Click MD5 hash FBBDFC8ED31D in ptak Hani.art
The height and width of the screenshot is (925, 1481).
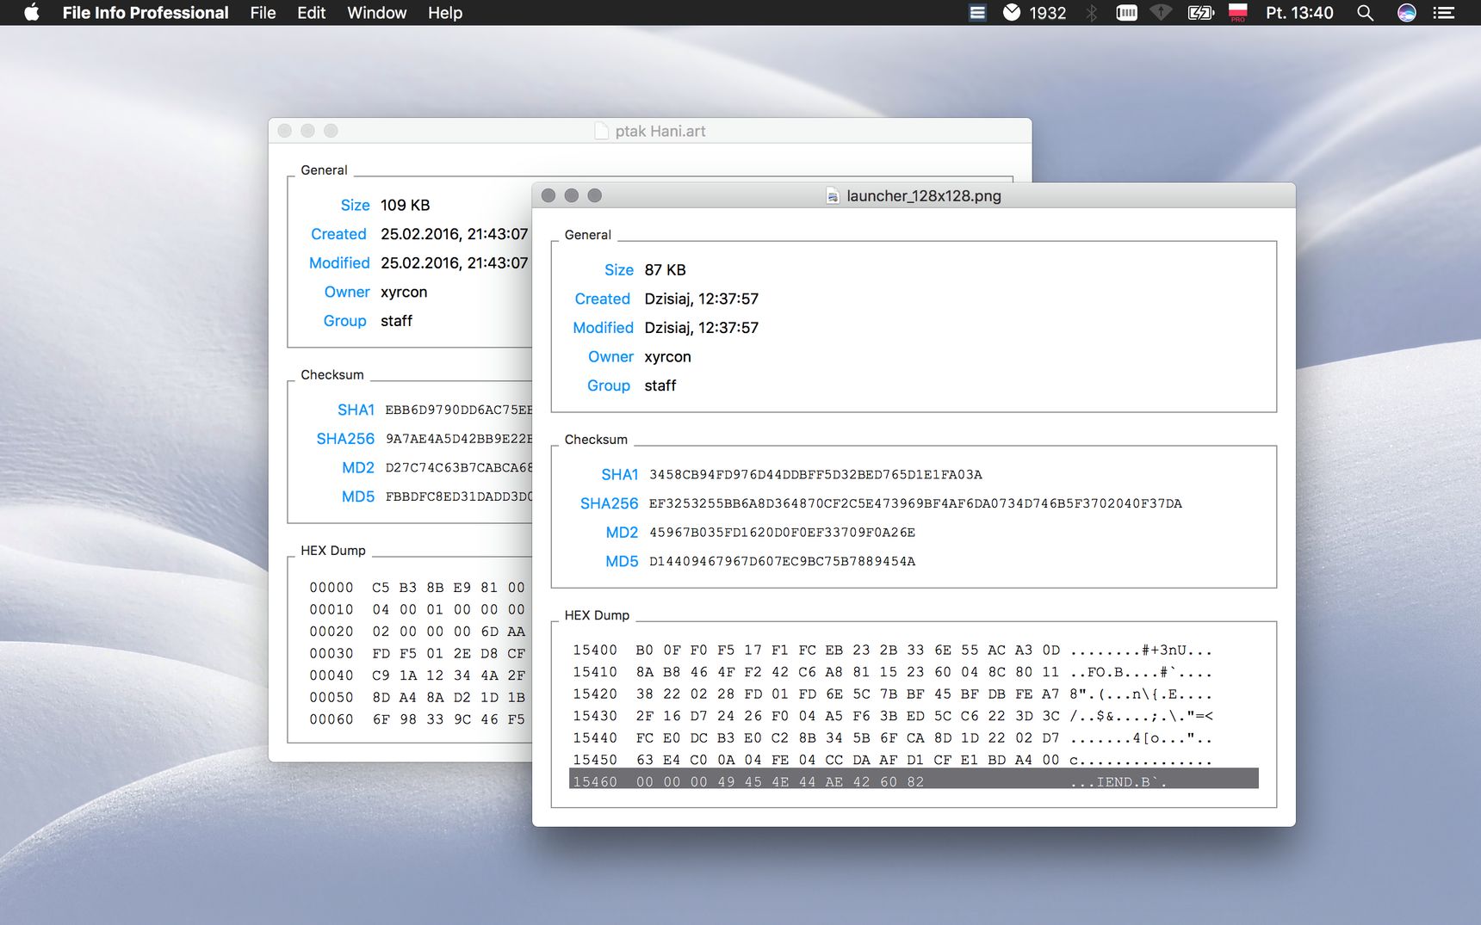pos(459,496)
